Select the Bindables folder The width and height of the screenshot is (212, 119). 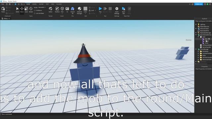(205, 51)
